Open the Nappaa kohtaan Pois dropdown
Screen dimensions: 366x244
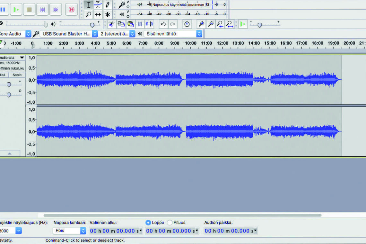coord(83,231)
